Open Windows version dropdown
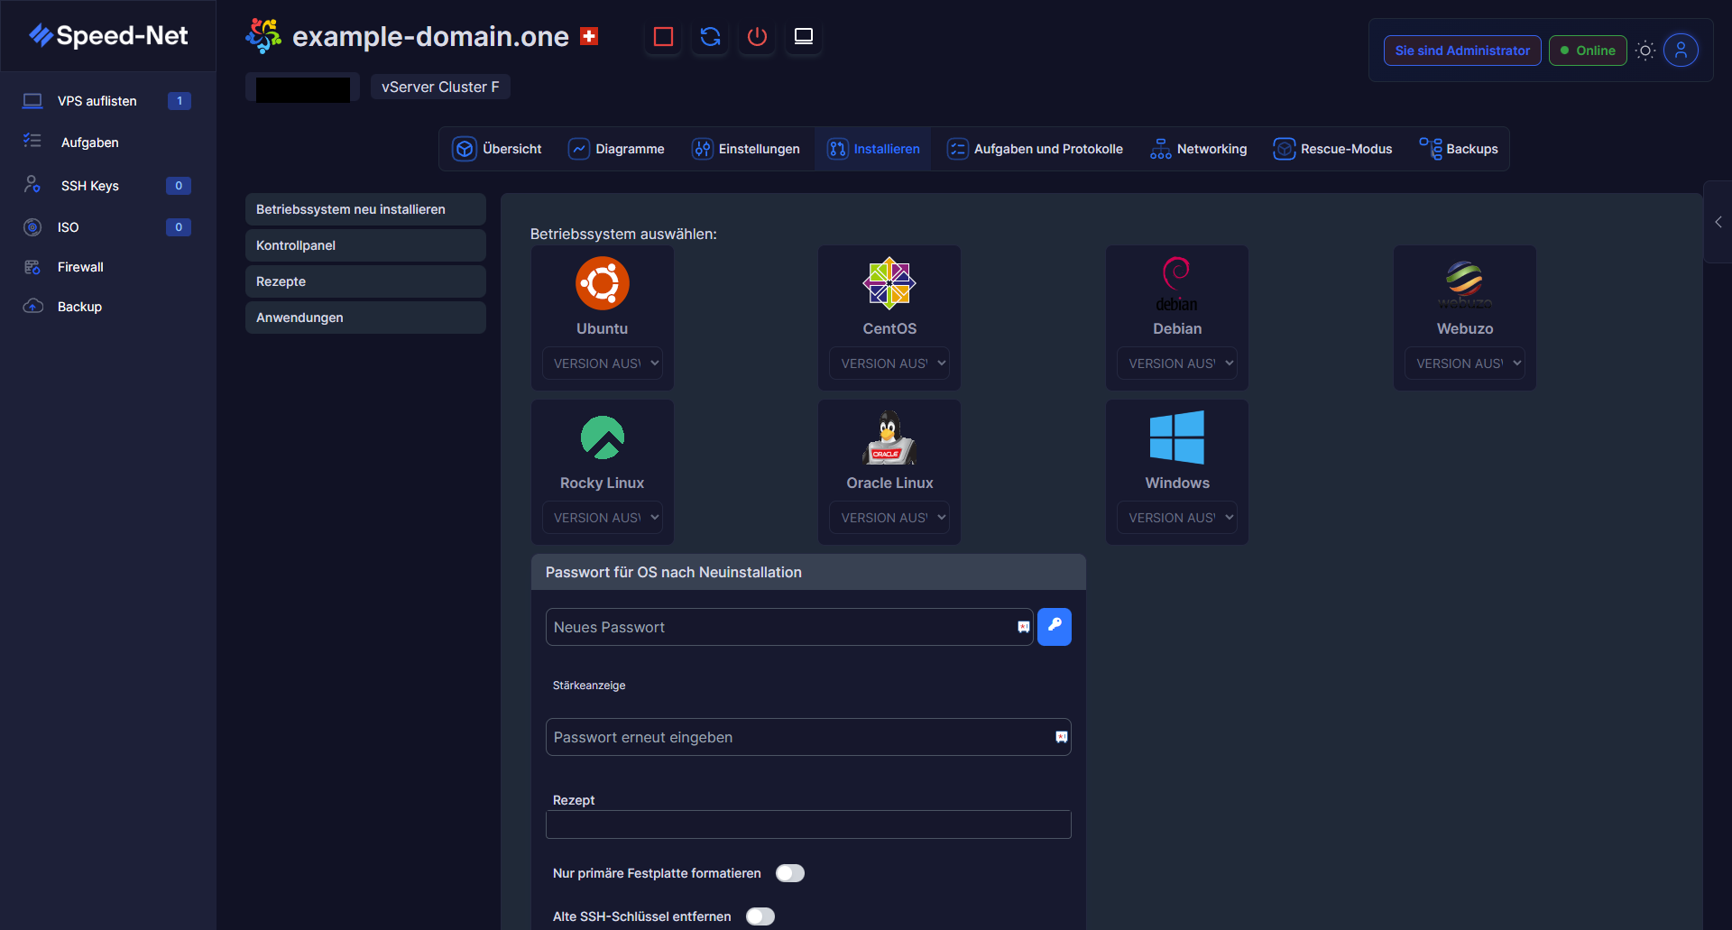This screenshot has width=1732, height=930. (1176, 518)
